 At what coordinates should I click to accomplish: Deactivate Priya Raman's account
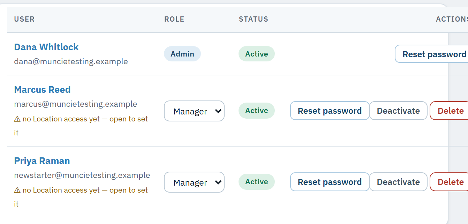[x=398, y=182]
